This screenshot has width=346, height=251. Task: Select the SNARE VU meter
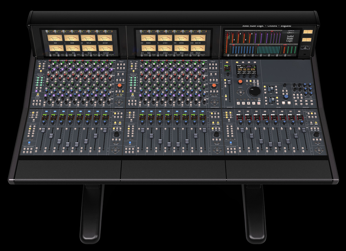click(72, 38)
